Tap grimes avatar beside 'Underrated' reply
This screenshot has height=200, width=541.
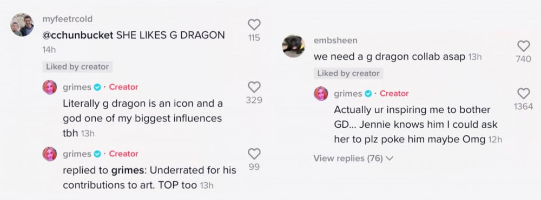50,154
